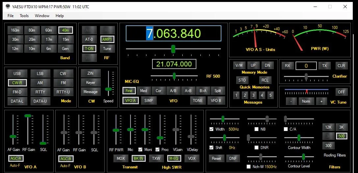This screenshot has width=358, height=173.
Task: Click the SIMP simplex button
Action: pos(149,100)
